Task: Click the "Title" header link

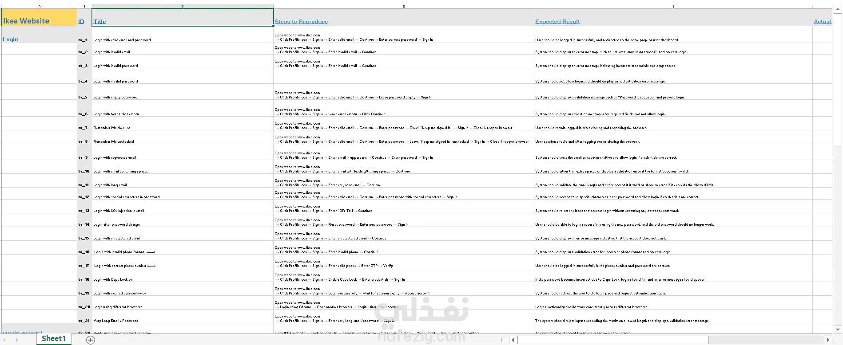Action: click(99, 21)
